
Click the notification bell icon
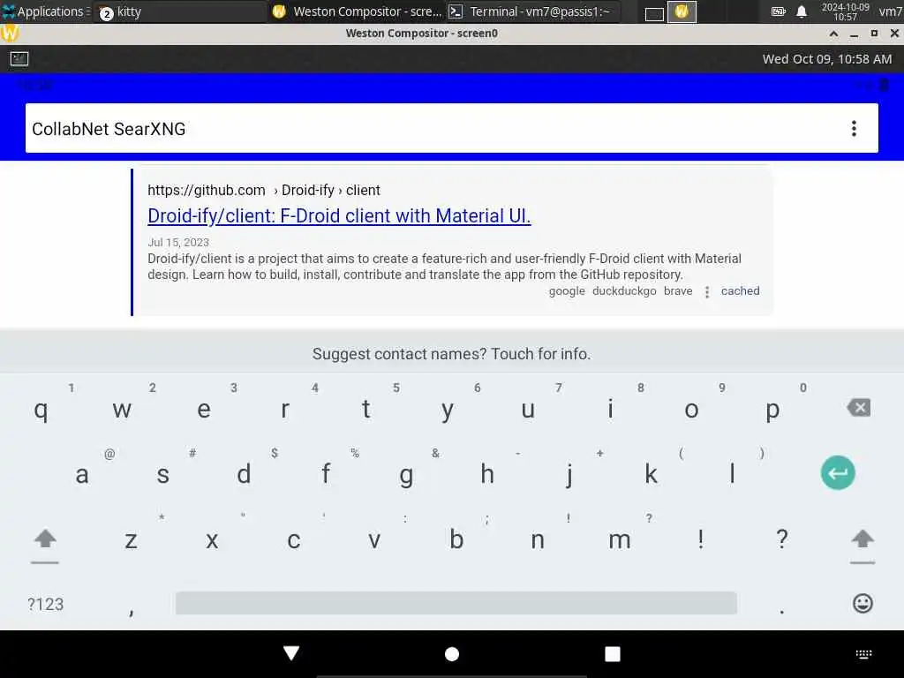pyautogui.click(x=802, y=11)
